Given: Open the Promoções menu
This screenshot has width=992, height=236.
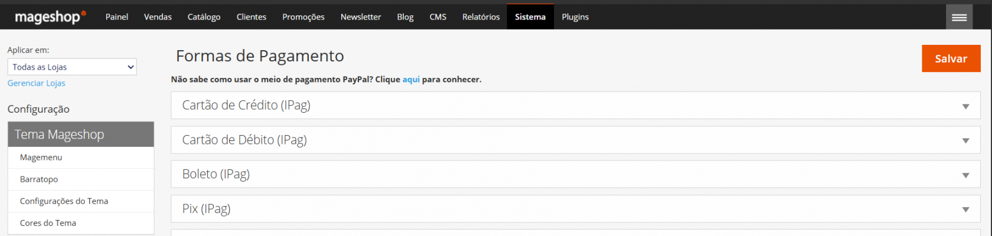Looking at the screenshot, I should point(304,17).
